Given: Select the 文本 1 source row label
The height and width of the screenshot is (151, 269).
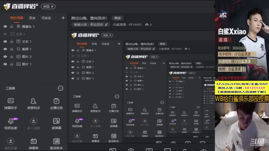Looking at the screenshot, I should click(27, 42).
